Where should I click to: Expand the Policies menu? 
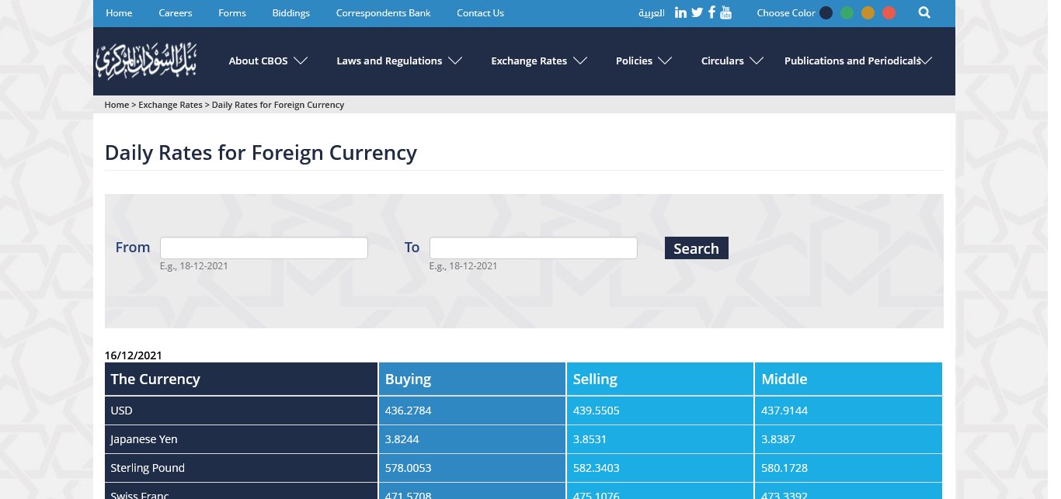(643, 61)
